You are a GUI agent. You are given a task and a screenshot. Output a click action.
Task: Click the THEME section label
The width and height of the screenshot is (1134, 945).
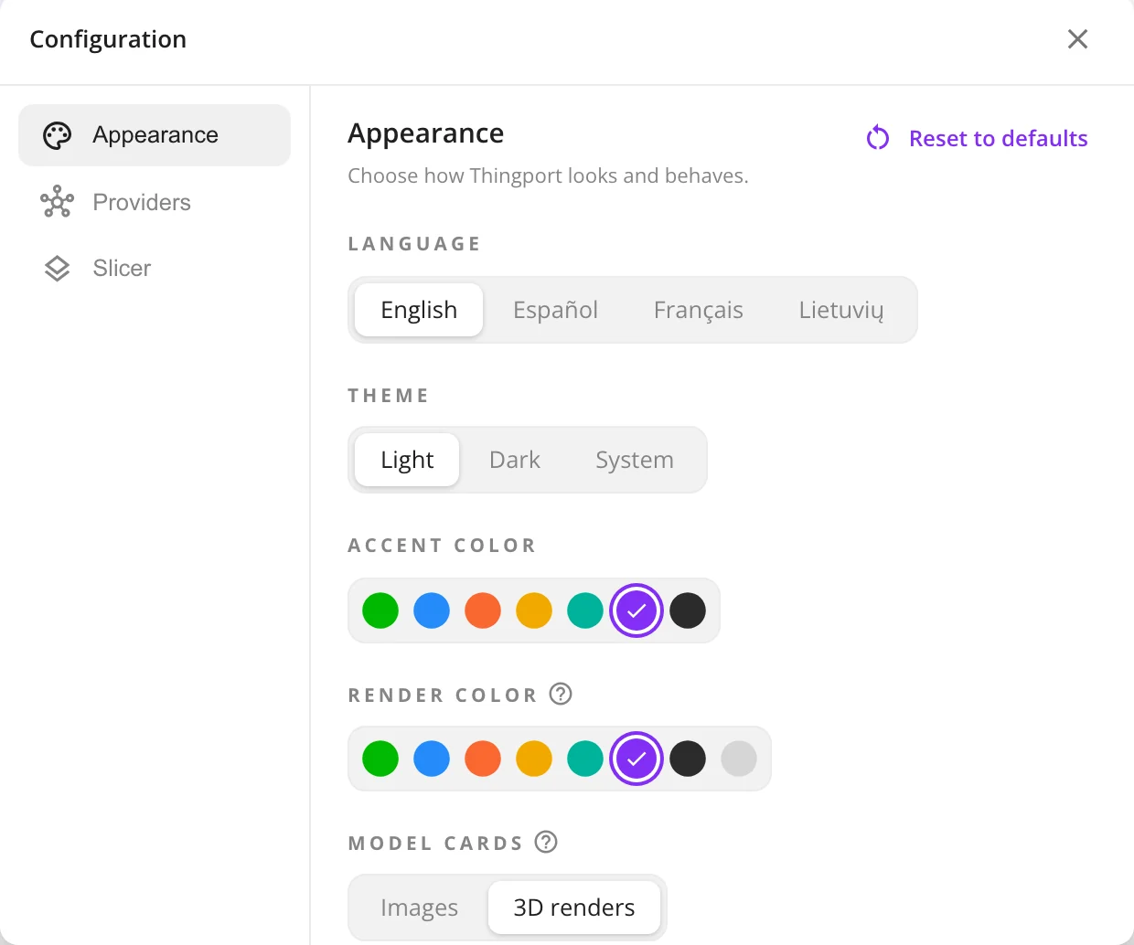point(388,396)
